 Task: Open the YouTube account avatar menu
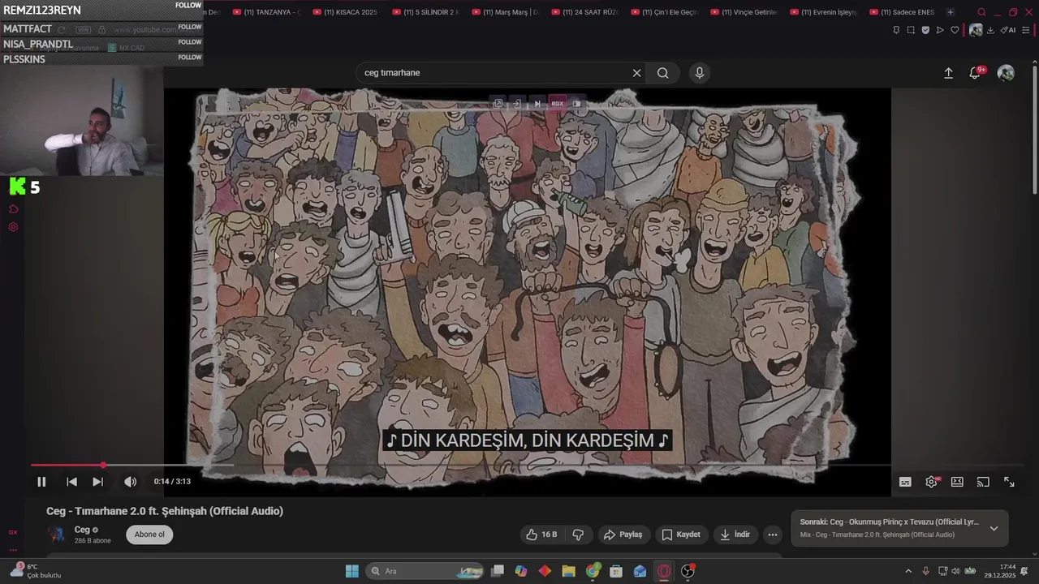pos(1006,73)
